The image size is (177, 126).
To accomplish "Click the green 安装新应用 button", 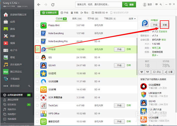I will coord(49,13).
